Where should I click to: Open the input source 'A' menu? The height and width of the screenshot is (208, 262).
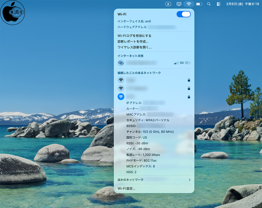coord(168,4)
